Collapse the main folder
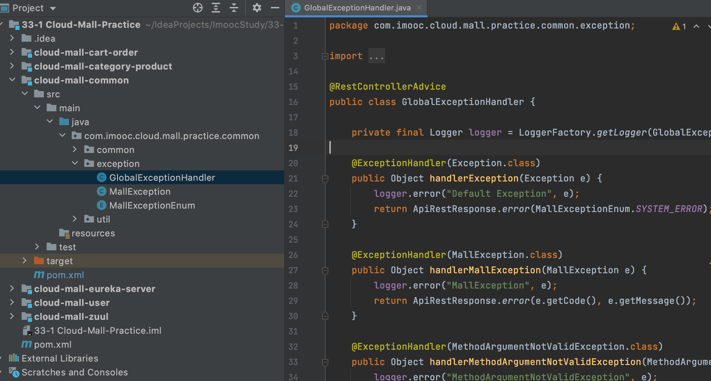This screenshot has width=711, height=381. (37, 108)
